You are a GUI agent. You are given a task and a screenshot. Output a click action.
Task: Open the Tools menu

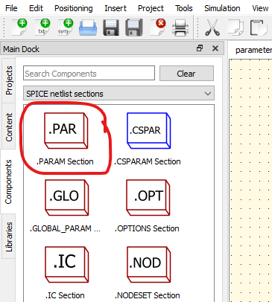pos(183,8)
